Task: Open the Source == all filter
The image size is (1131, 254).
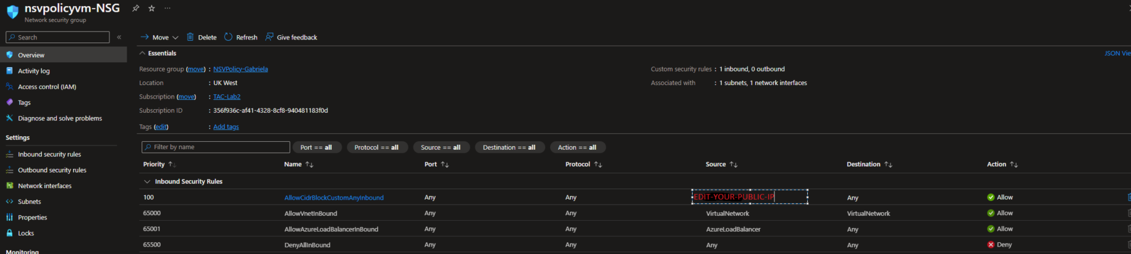Action: tap(441, 147)
